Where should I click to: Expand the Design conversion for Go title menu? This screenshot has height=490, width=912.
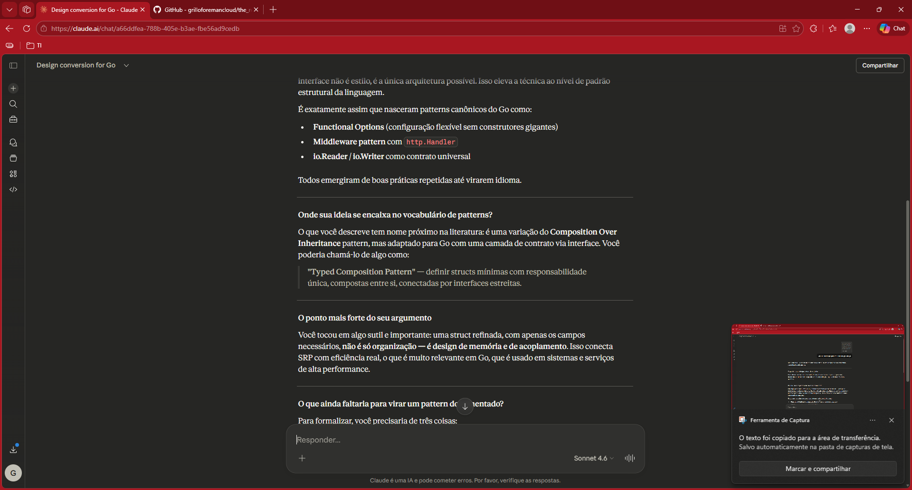tap(126, 66)
